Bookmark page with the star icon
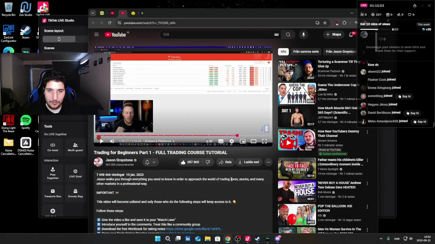The image size is (435, 244). [325, 23]
